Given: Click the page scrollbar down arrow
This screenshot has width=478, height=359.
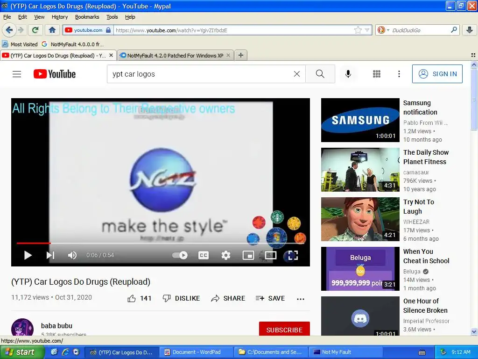Looking at the screenshot, I should [474, 331].
